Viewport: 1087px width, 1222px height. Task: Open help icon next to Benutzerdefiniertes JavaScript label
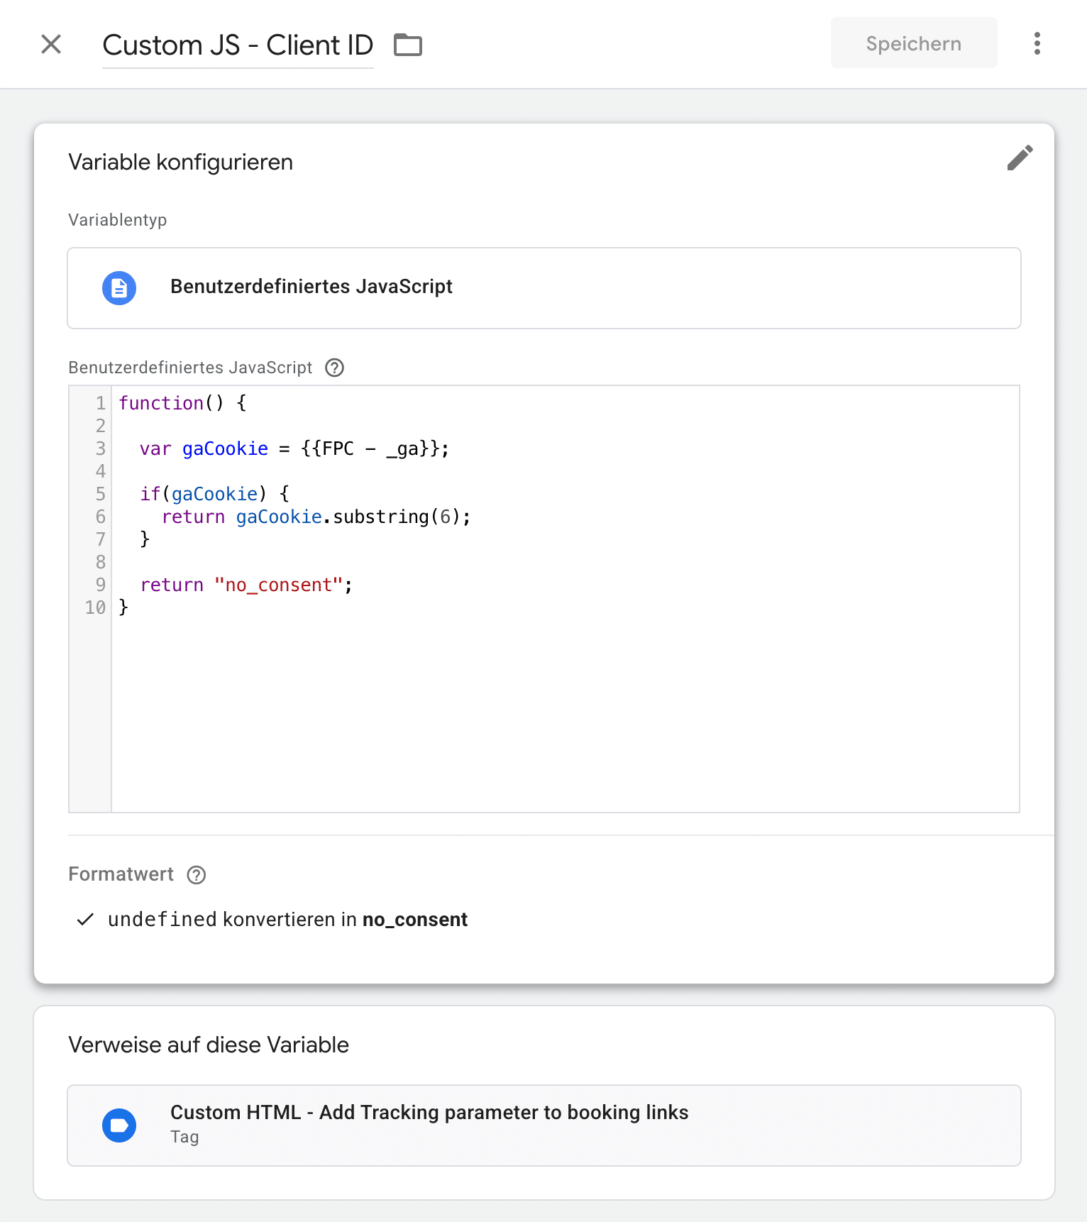[x=334, y=368]
